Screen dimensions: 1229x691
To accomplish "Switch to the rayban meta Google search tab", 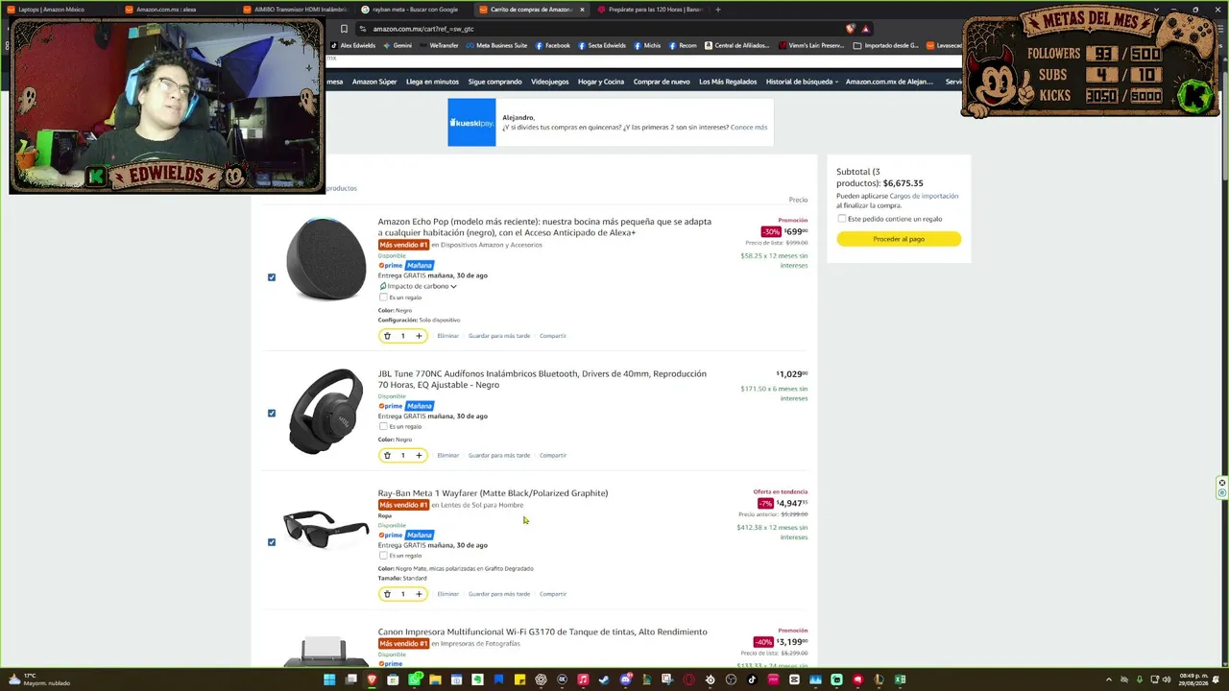I will tap(414, 10).
